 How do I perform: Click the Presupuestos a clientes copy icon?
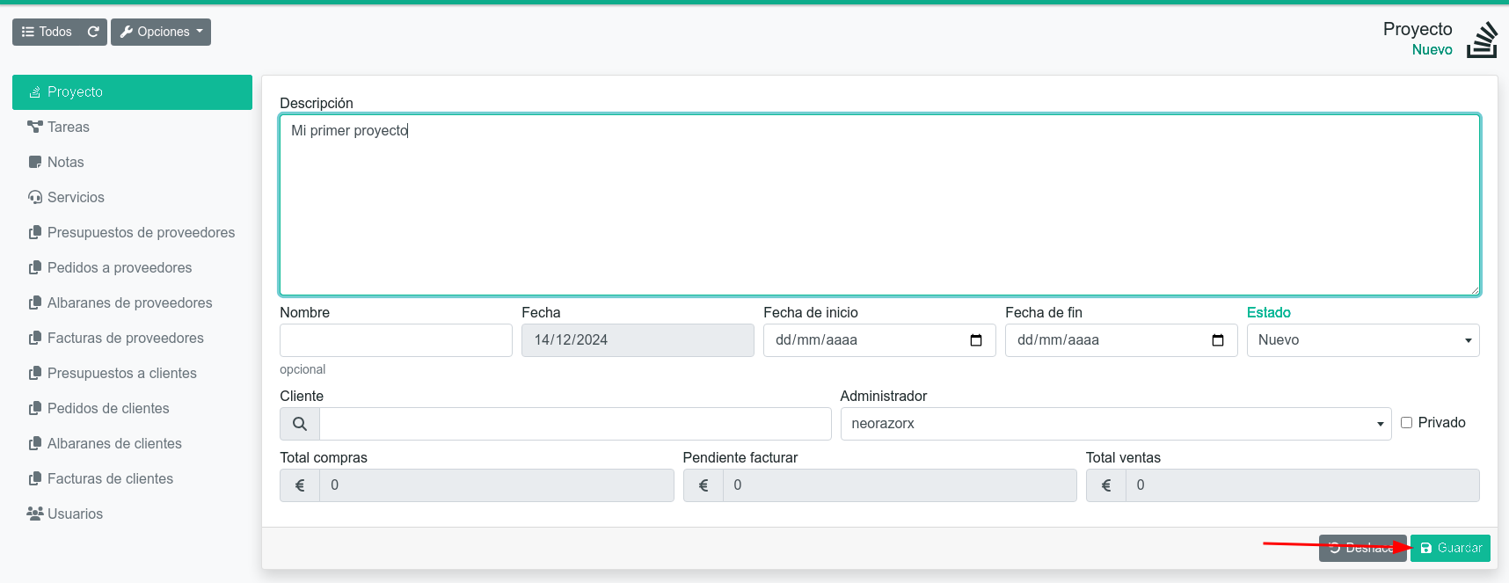[x=35, y=373]
